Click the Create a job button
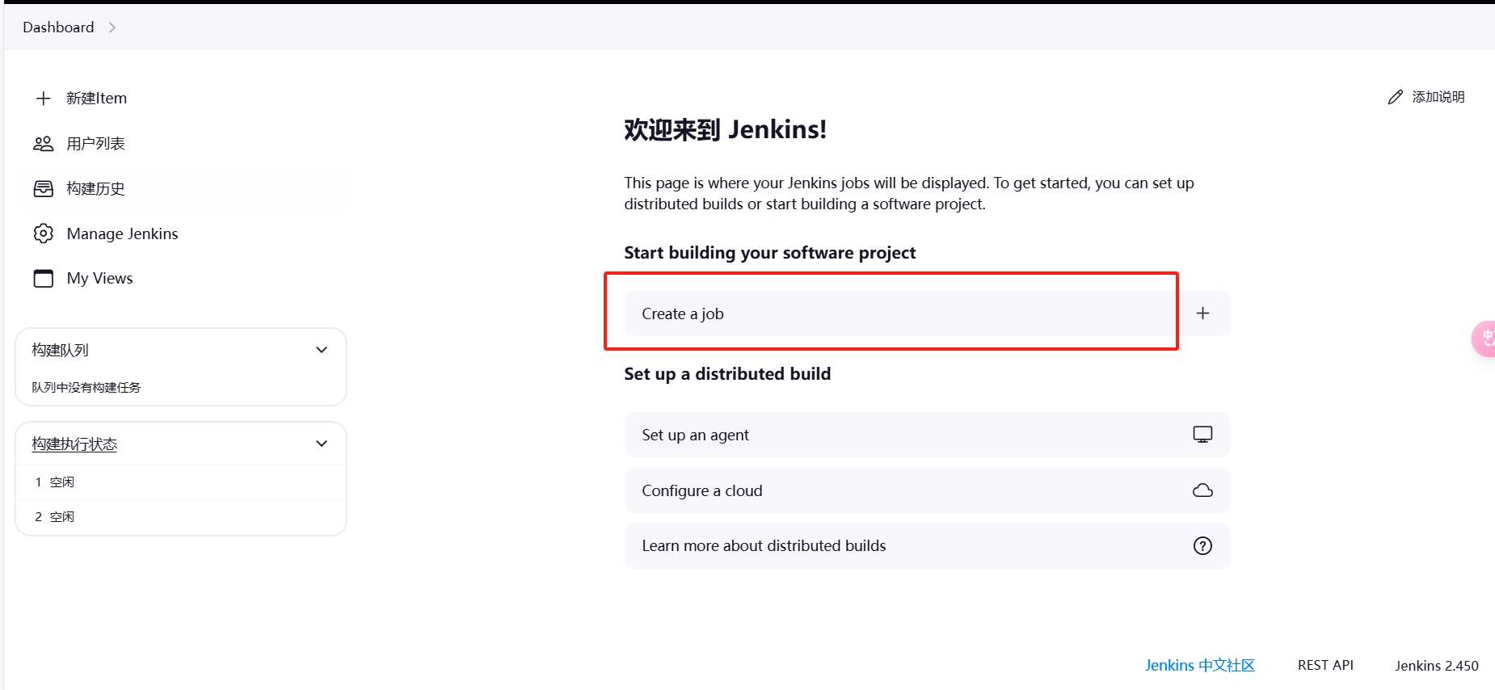Image resolution: width=1495 pixels, height=690 pixels. click(927, 313)
